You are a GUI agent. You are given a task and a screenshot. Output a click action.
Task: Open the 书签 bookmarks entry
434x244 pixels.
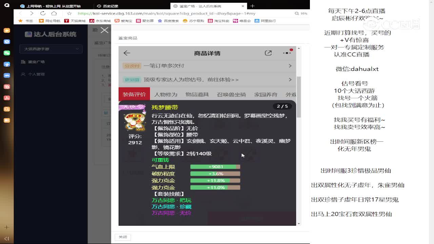(x=26, y=21)
